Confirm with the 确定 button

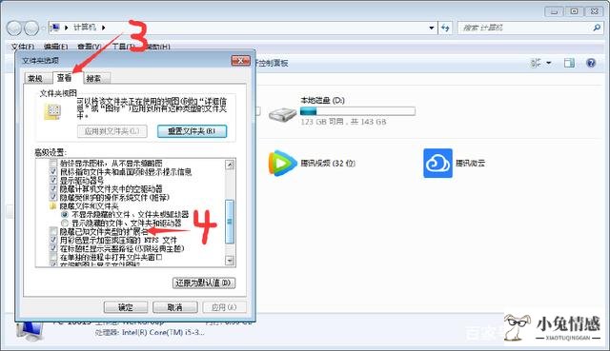126,307
